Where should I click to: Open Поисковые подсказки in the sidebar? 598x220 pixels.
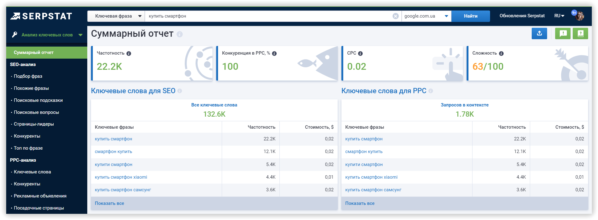pos(38,100)
